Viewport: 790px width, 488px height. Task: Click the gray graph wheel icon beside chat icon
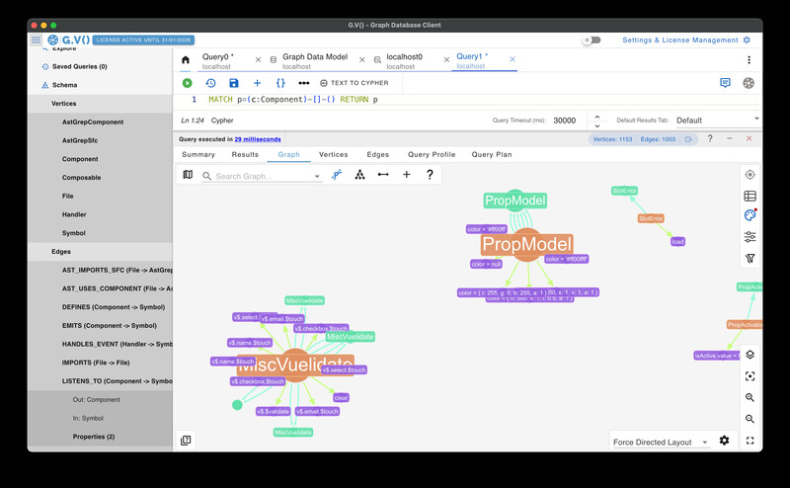click(x=749, y=83)
